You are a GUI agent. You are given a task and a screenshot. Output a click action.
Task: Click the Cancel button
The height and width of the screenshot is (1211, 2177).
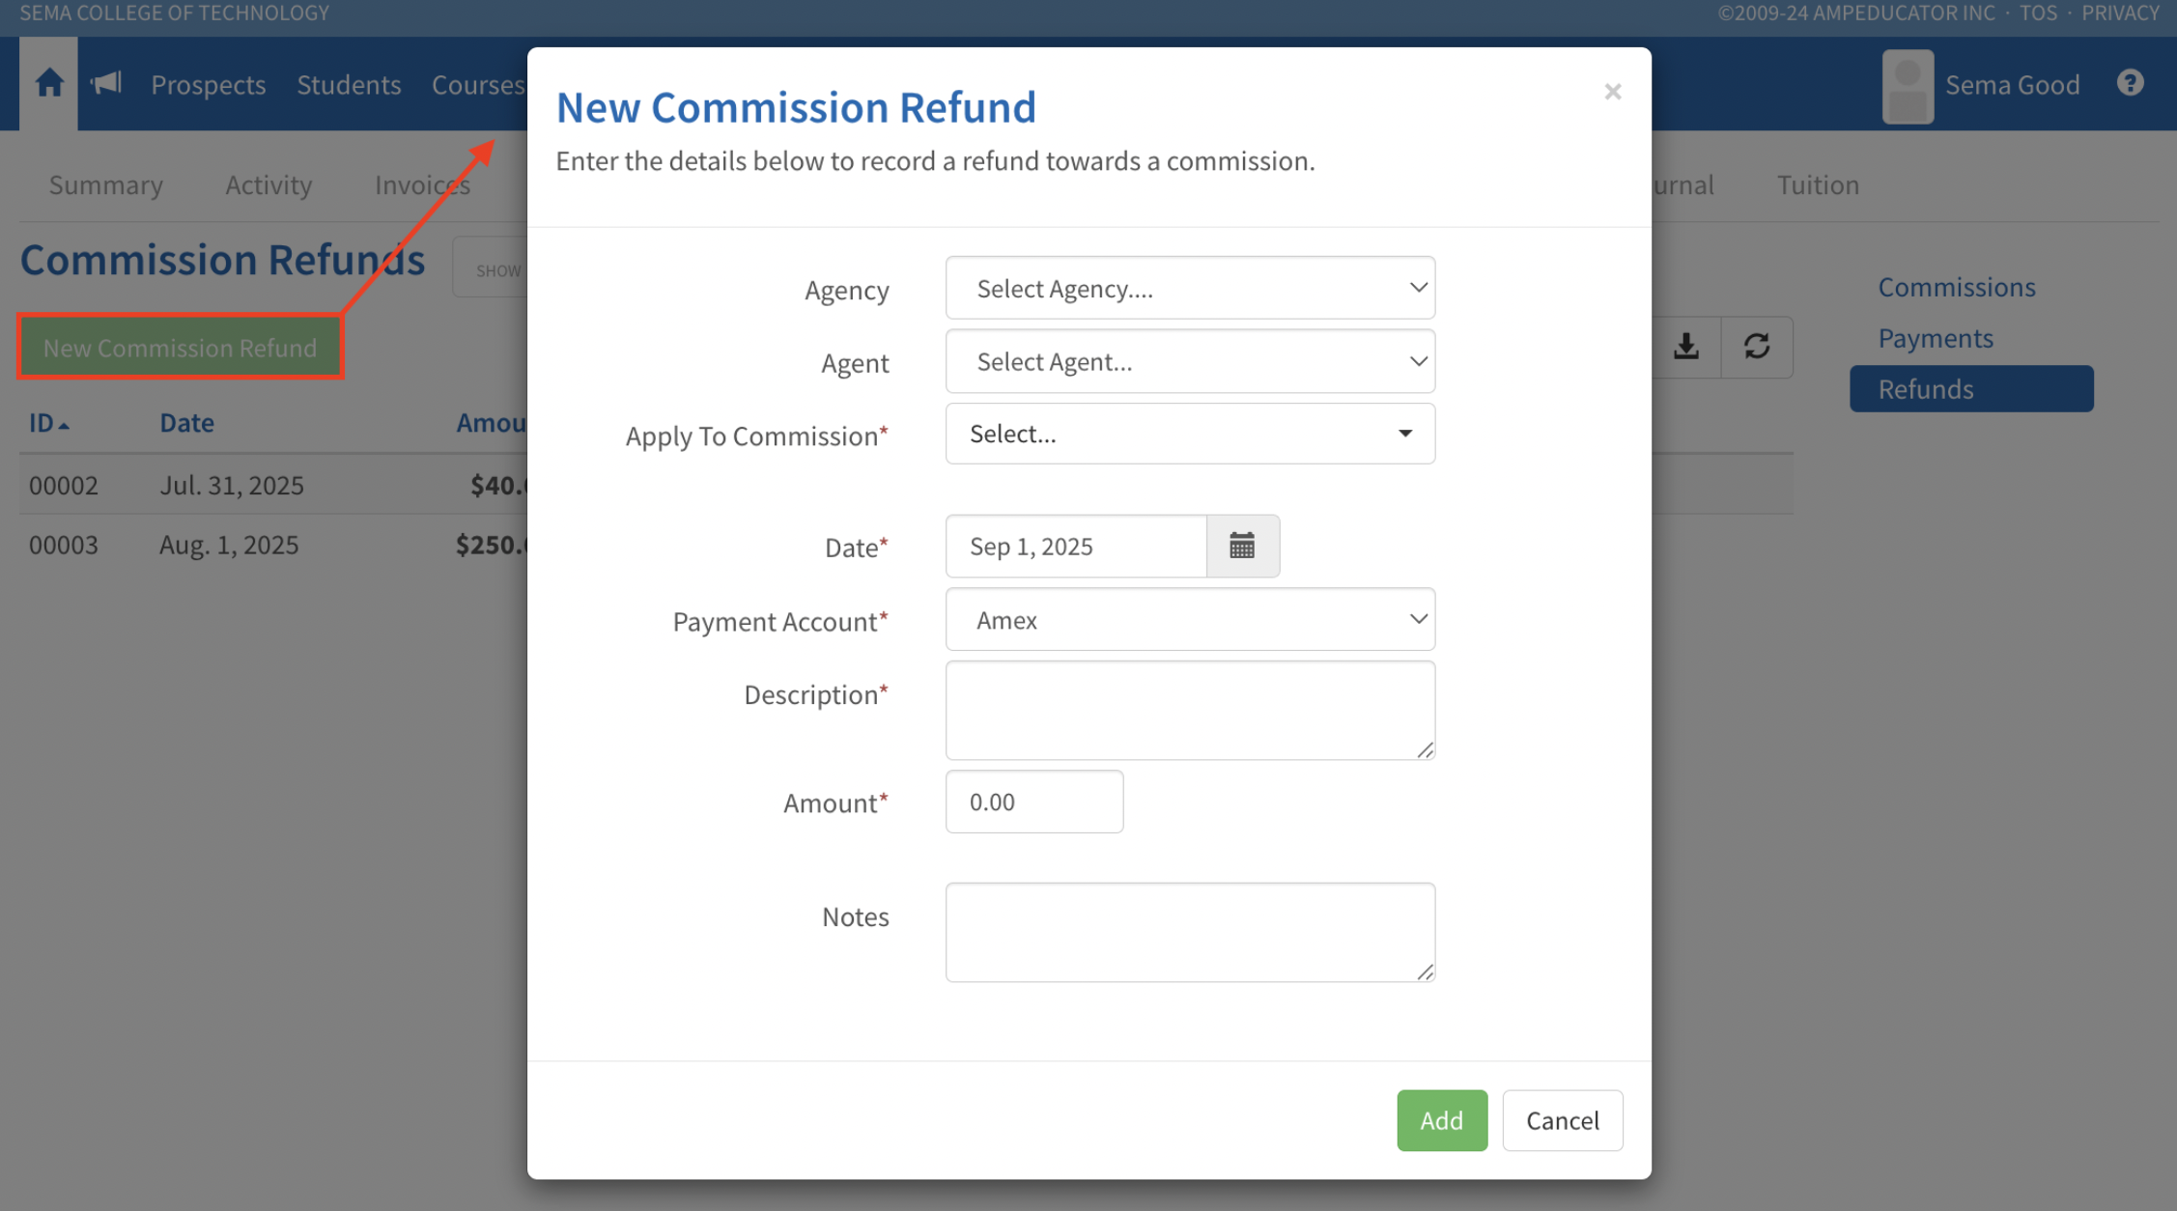coord(1562,1120)
